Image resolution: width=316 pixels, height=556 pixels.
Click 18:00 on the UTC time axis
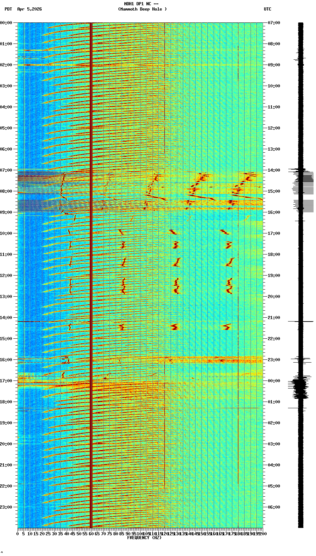tap(274, 254)
